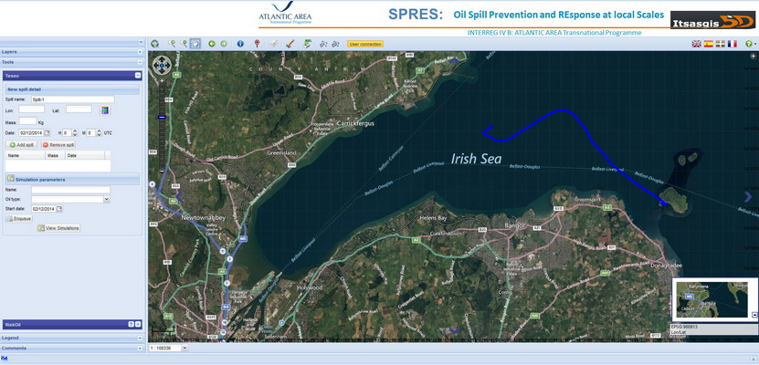
Task: Click the Add spill button
Action: [x=22, y=145]
